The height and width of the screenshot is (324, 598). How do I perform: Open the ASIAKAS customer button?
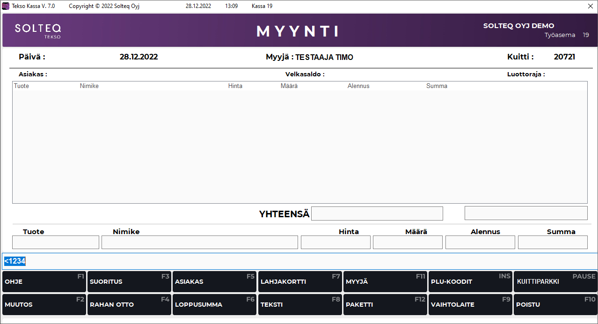(x=214, y=281)
